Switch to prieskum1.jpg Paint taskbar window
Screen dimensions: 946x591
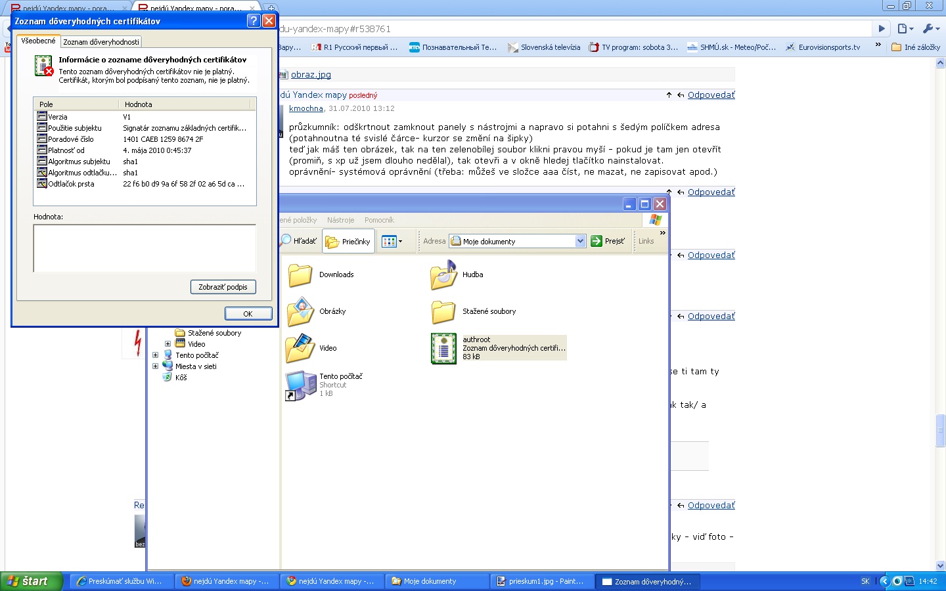click(541, 581)
